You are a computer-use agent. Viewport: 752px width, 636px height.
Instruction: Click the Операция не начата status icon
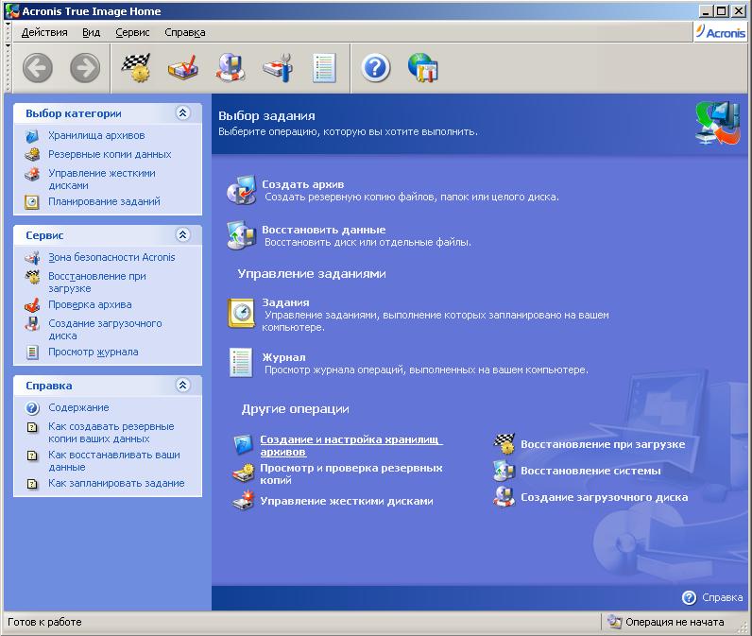tap(614, 622)
